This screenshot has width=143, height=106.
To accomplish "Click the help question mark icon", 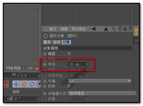I will pos(6,84).
